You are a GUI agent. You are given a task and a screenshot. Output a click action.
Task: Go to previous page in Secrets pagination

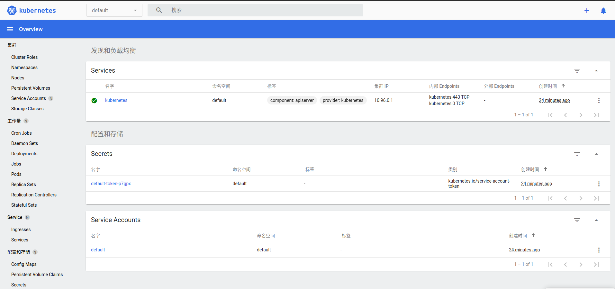(x=565, y=198)
